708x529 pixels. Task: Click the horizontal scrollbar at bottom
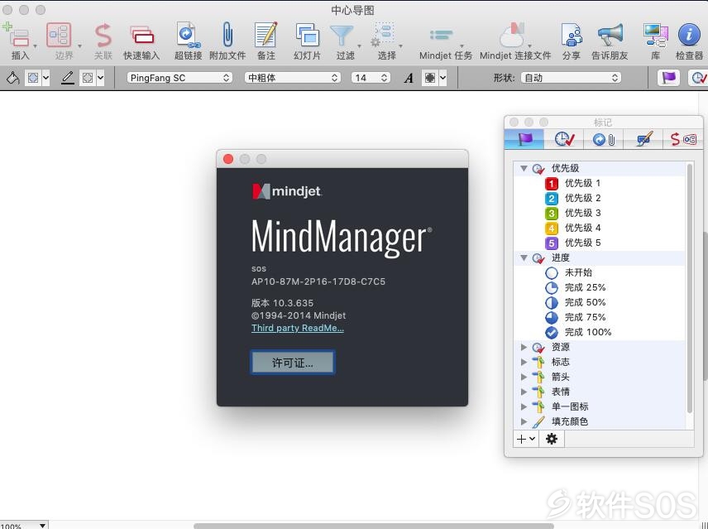tap(373, 526)
